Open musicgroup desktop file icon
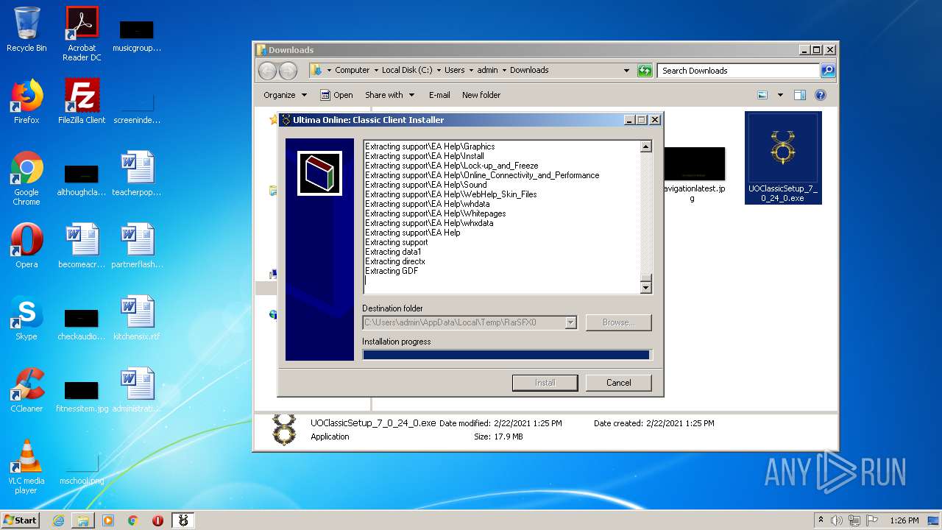 137,37
